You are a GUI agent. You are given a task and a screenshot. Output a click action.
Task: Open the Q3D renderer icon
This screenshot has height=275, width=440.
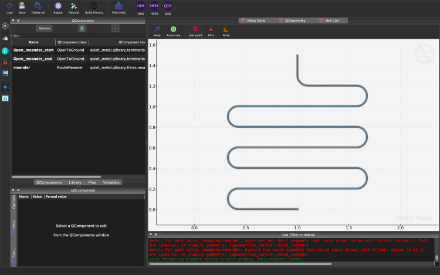(x=168, y=6)
